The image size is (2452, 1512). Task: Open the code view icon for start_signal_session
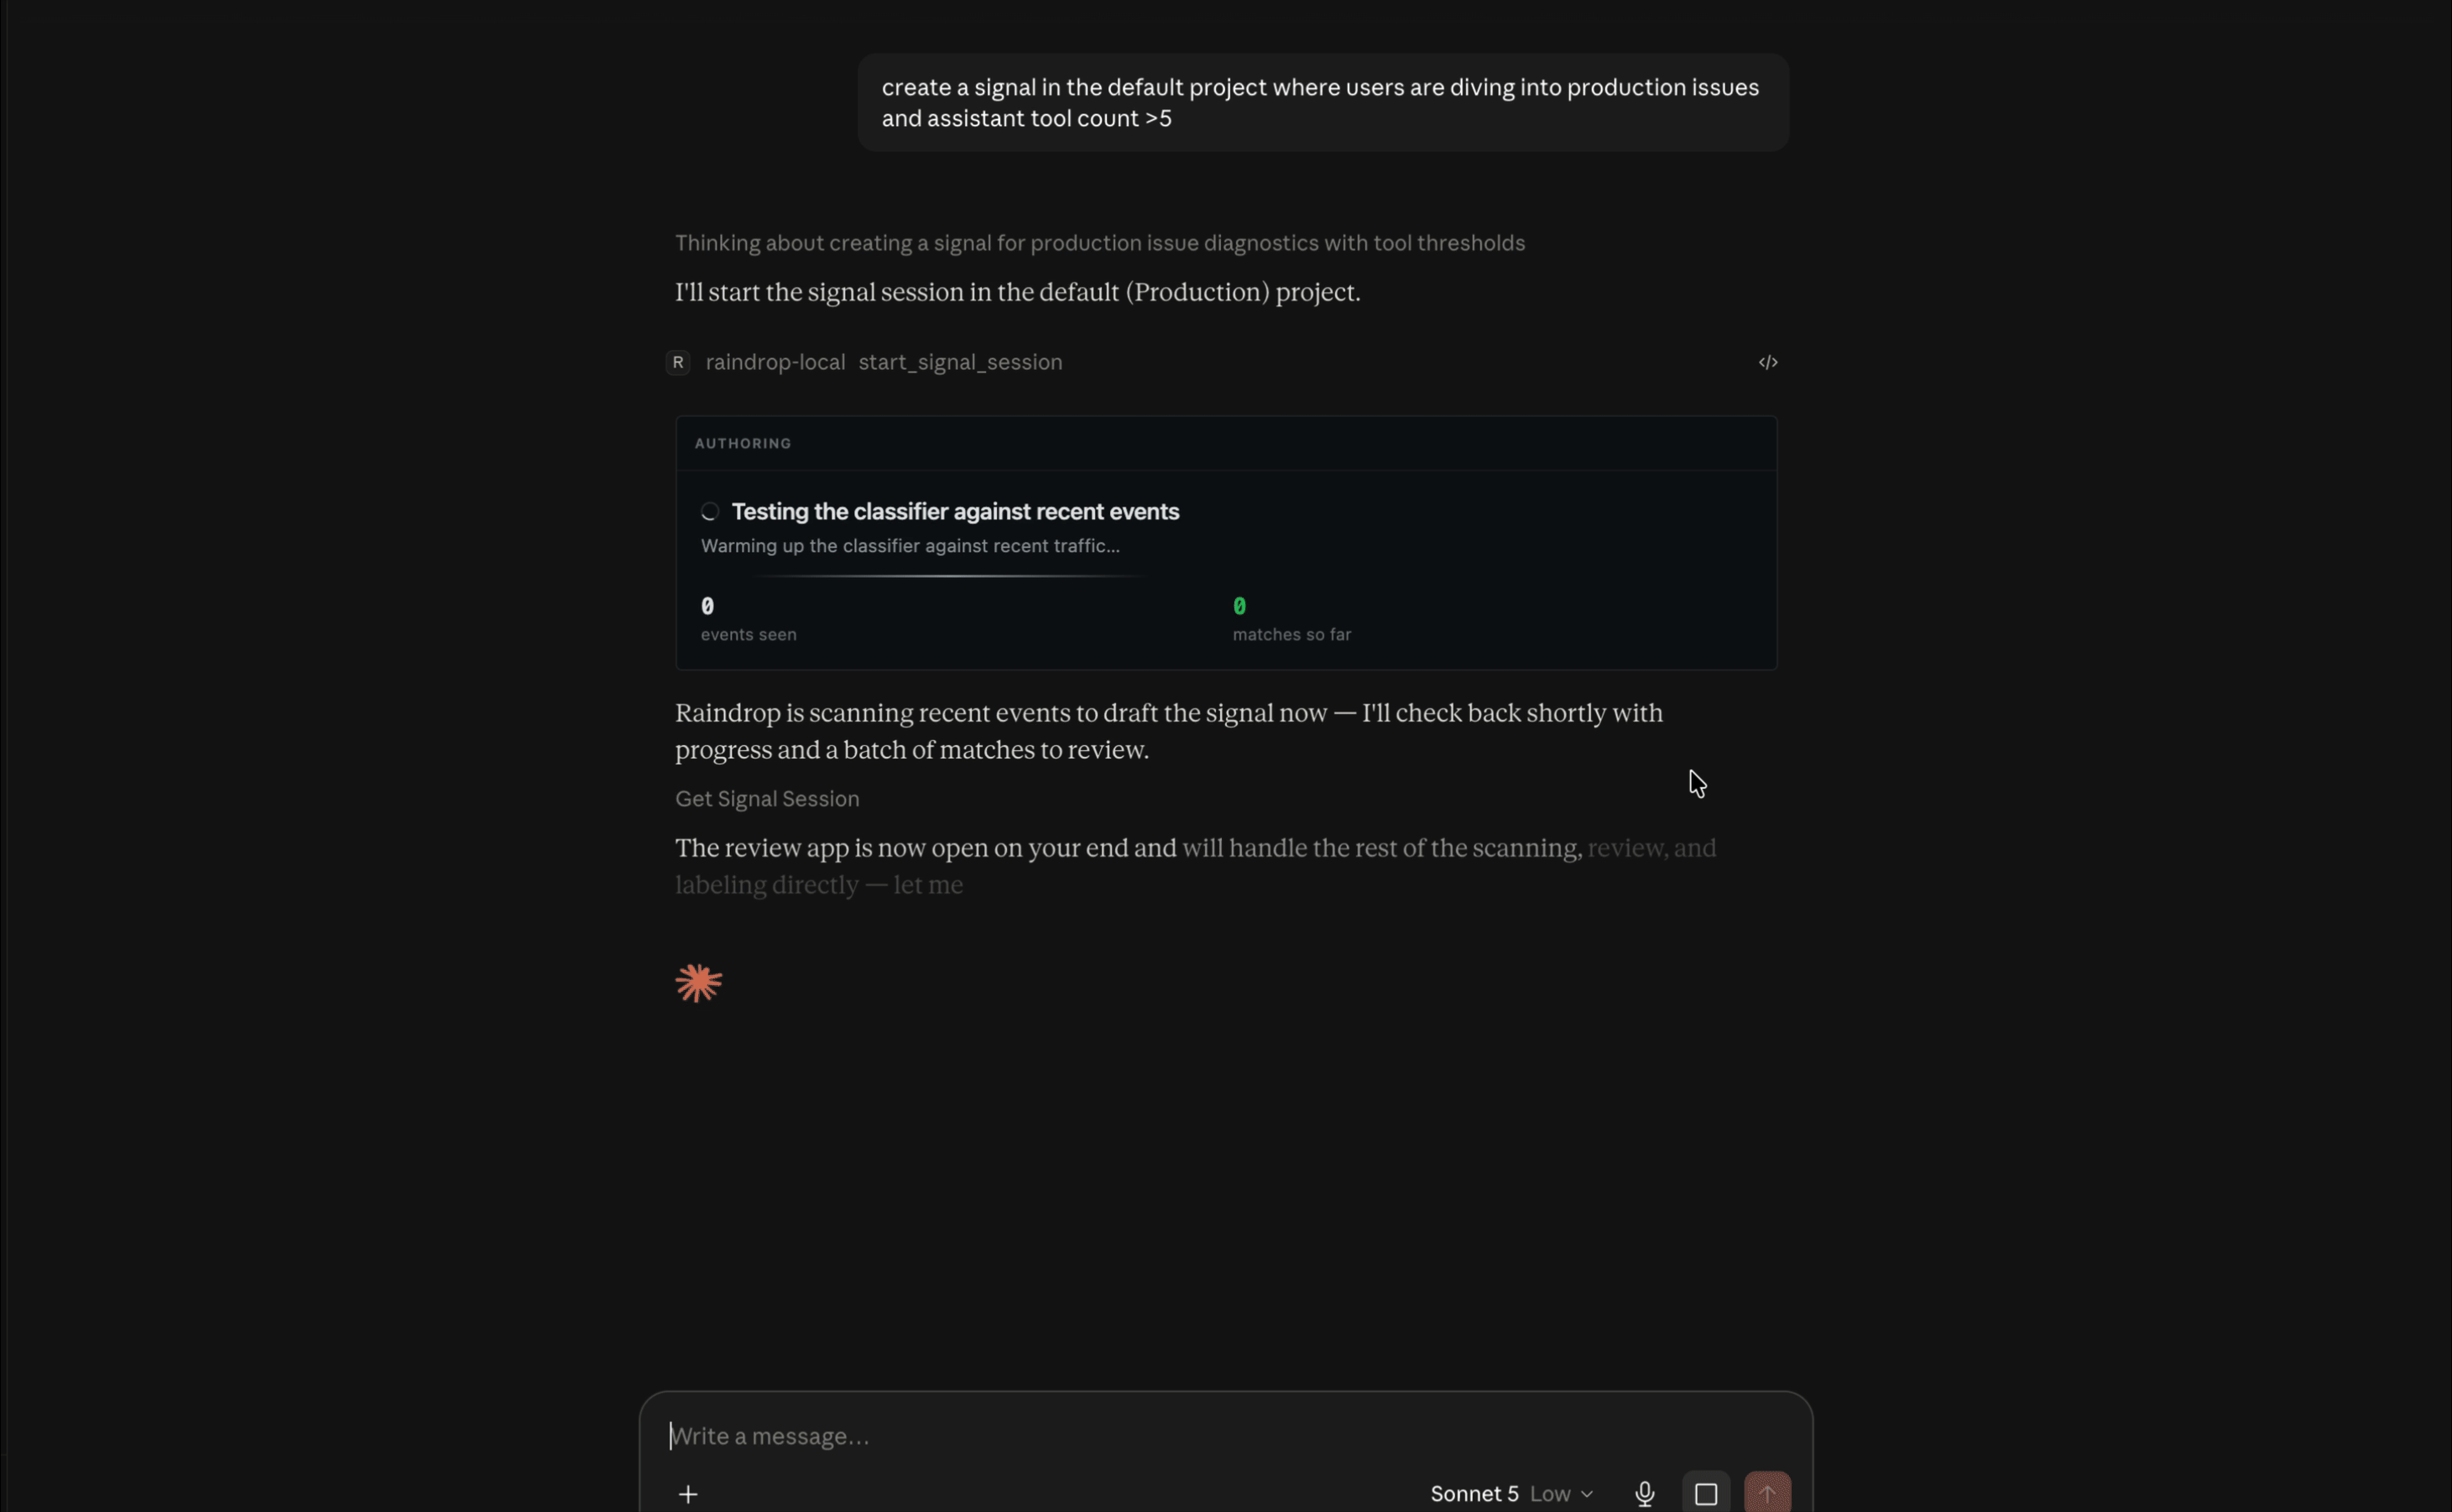coord(1767,362)
